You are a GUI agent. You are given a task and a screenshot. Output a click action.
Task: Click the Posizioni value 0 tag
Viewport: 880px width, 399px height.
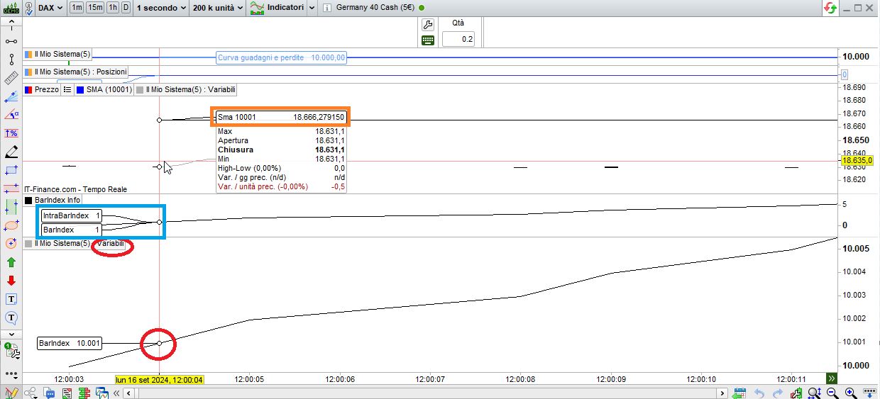coord(845,74)
